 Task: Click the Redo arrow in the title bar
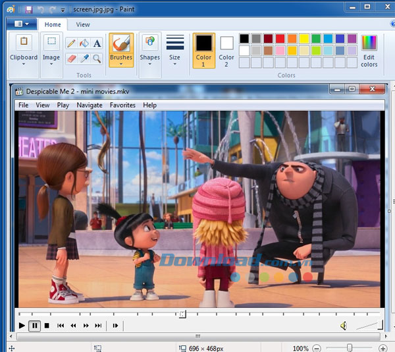(53, 10)
